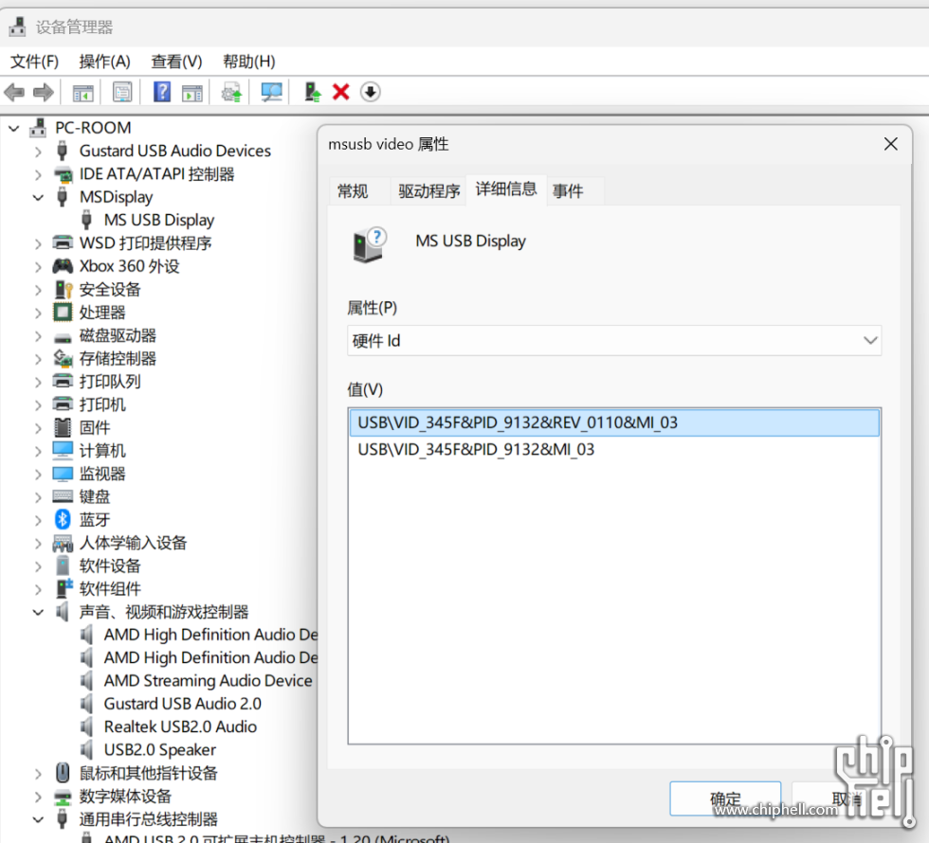929x843 pixels.
Task: Click the security devices key icon
Action: pos(63,290)
